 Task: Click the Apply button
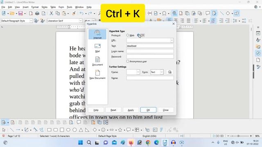131,110
